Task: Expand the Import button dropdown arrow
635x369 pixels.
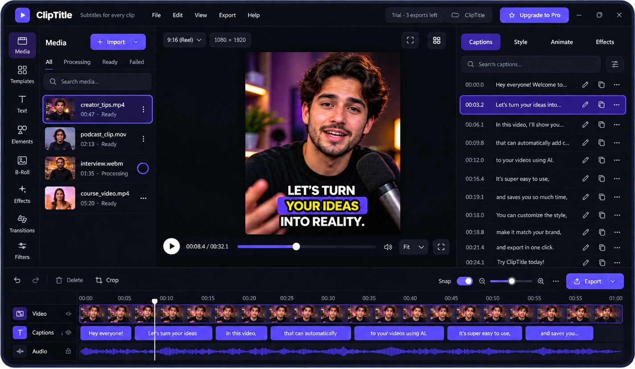Action: pos(136,42)
